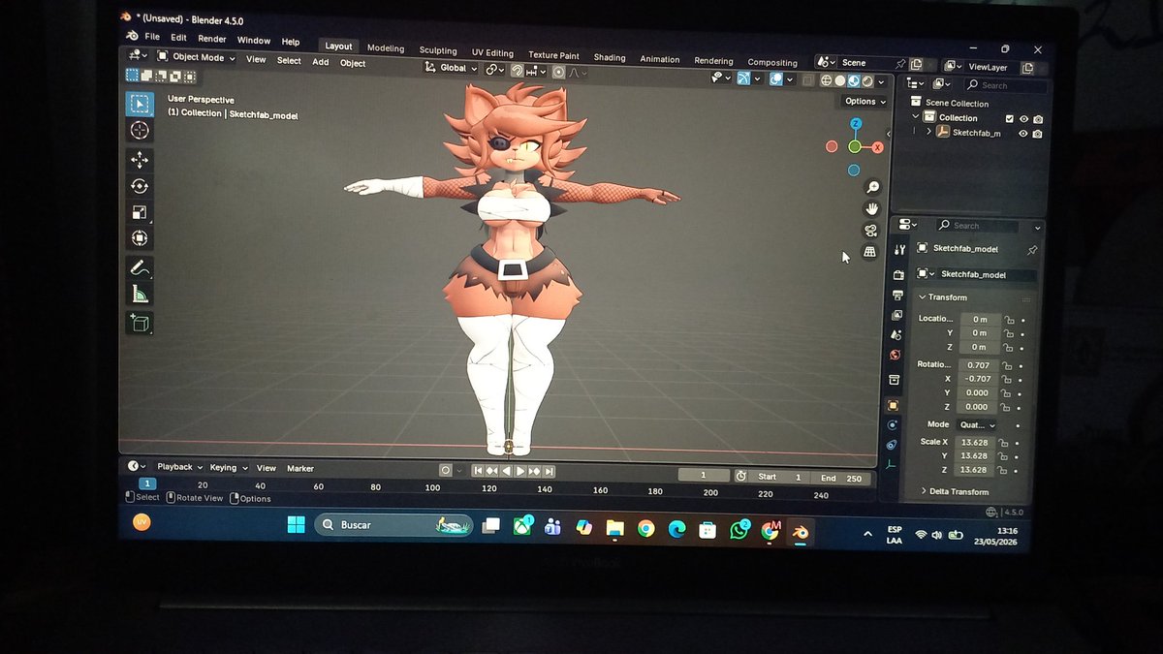Image resolution: width=1163 pixels, height=654 pixels.
Task: Open the Add menu in viewport header
Action: point(320,62)
